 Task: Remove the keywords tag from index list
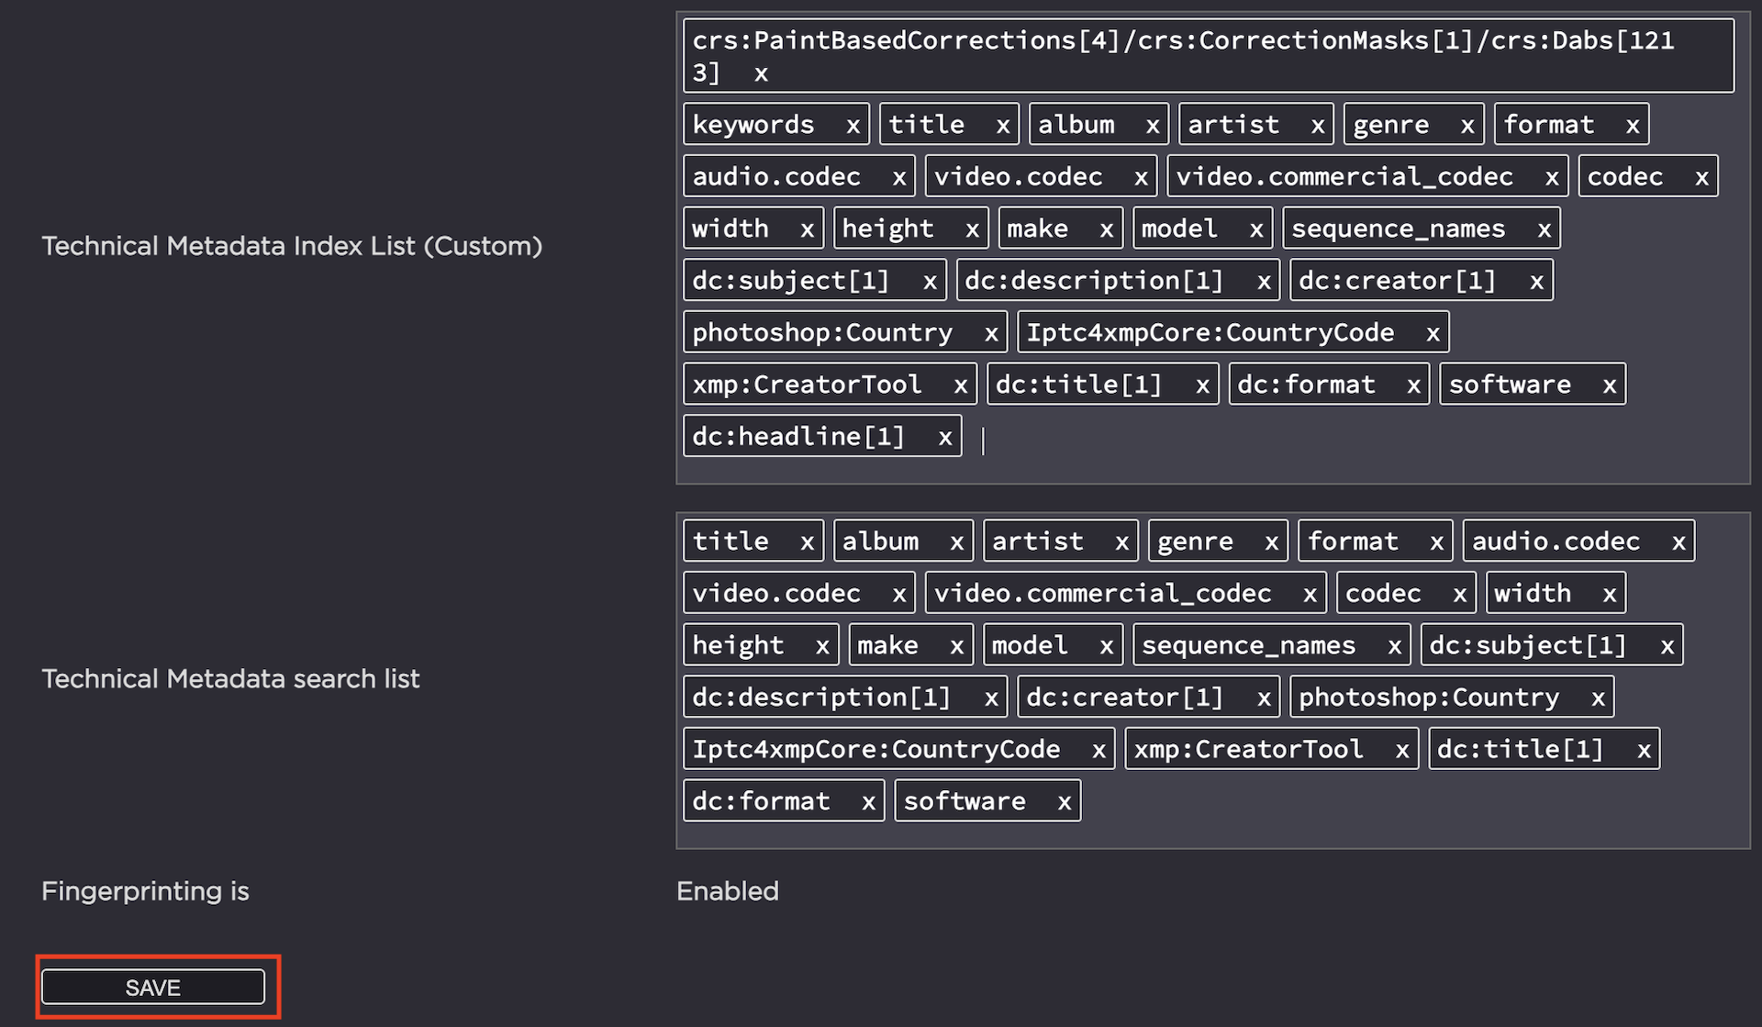tap(853, 126)
